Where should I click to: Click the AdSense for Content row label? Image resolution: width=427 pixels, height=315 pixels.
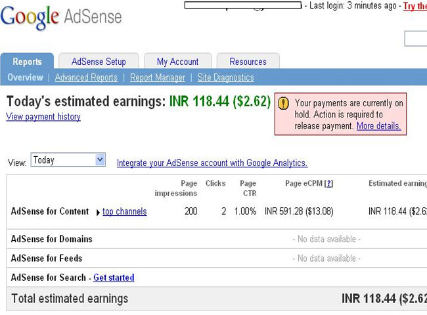pos(50,211)
